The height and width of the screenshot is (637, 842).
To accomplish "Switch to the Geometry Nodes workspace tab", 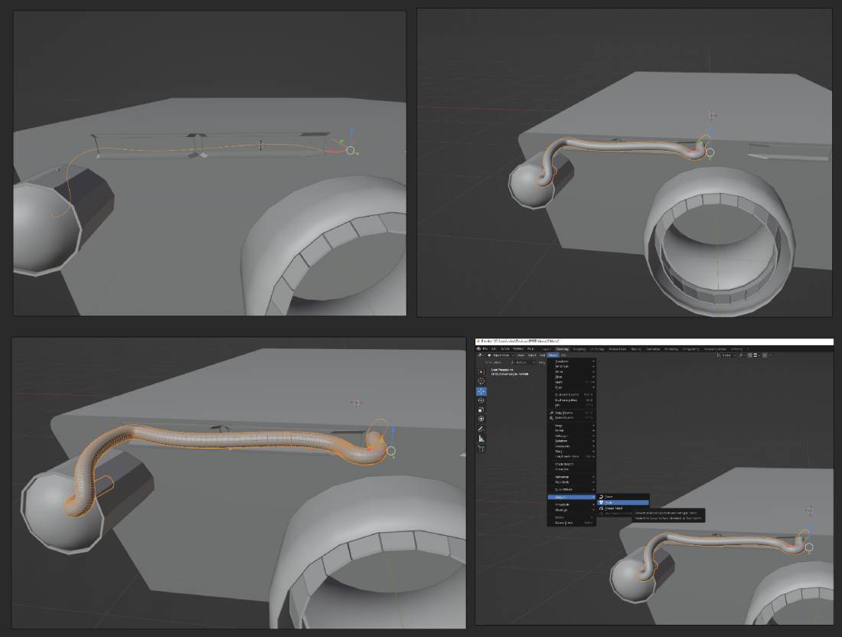I will point(715,348).
